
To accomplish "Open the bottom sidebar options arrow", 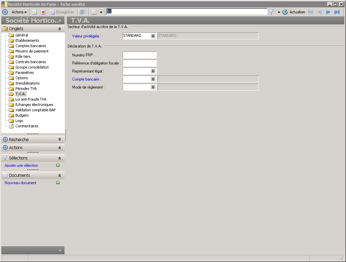I will pos(60,251).
